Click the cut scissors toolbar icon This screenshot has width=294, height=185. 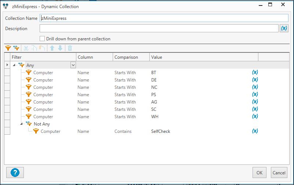click(x=26, y=48)
